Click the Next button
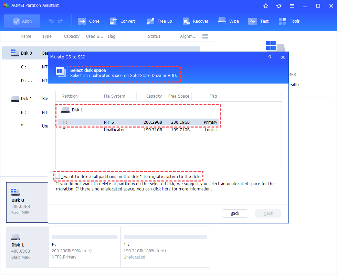Viewport: 337px width, 275px height. click(268, 213)
